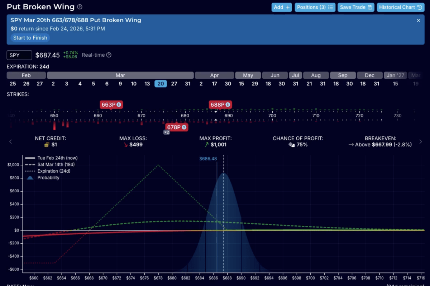
Task: Select the Apr month tab in expirations
Action: pyautogui.click(x=214, y=75)
